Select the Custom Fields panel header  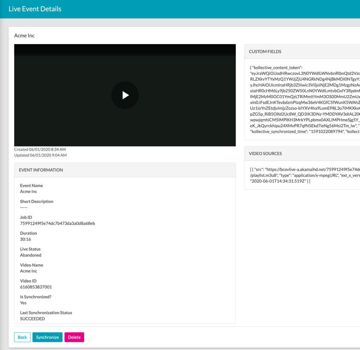[265, 52]
